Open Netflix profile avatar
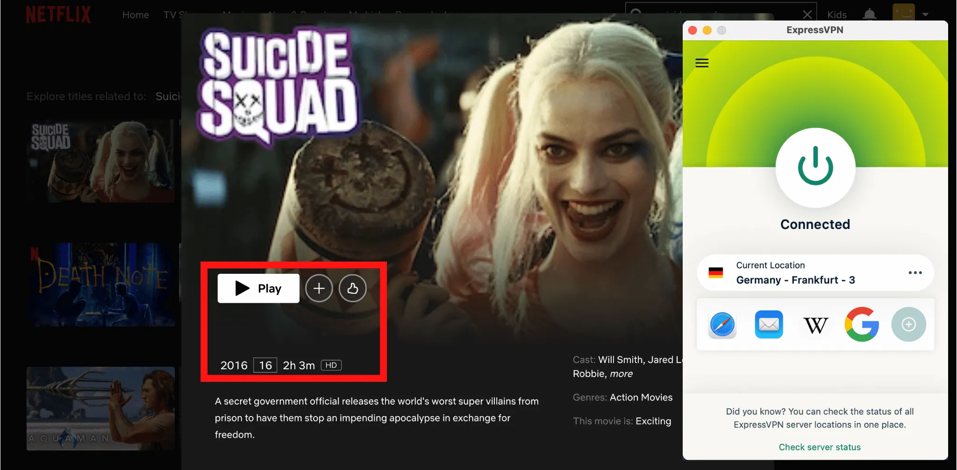 (904, 13)
